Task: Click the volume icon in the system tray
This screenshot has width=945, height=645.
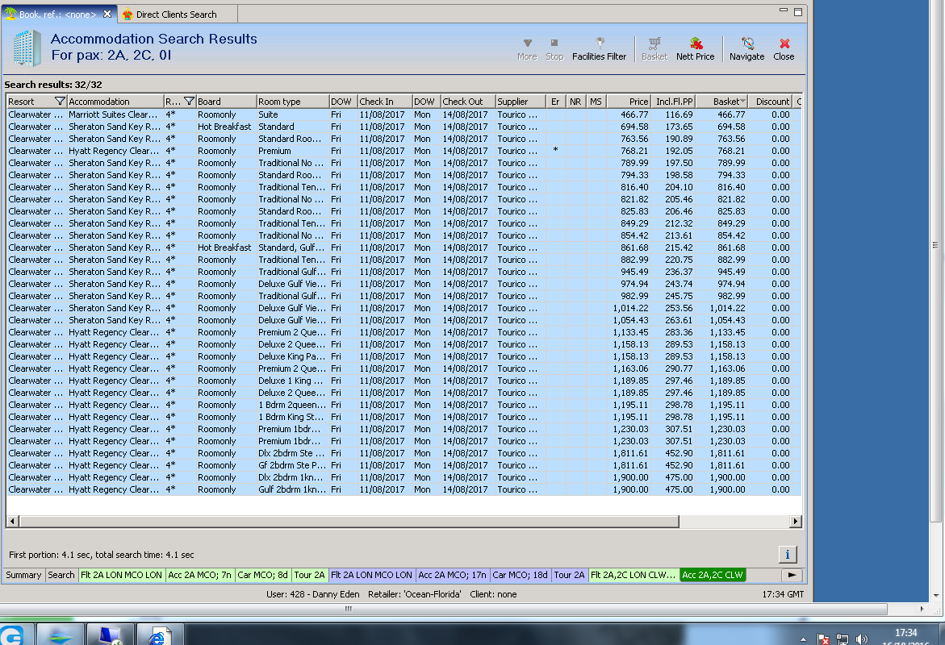Action: pyautogui.click(x=862, y=639)
